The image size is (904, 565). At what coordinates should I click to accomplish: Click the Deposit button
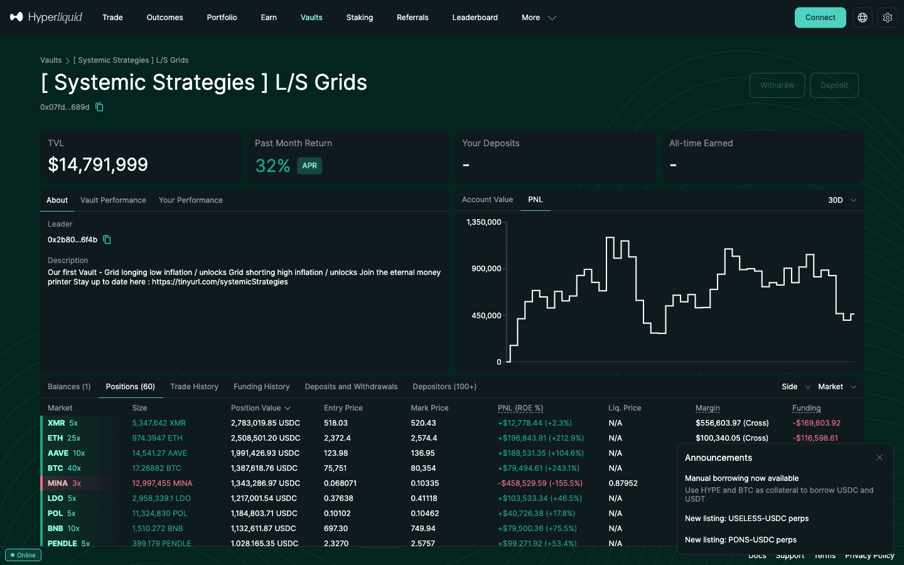point(834,85)
